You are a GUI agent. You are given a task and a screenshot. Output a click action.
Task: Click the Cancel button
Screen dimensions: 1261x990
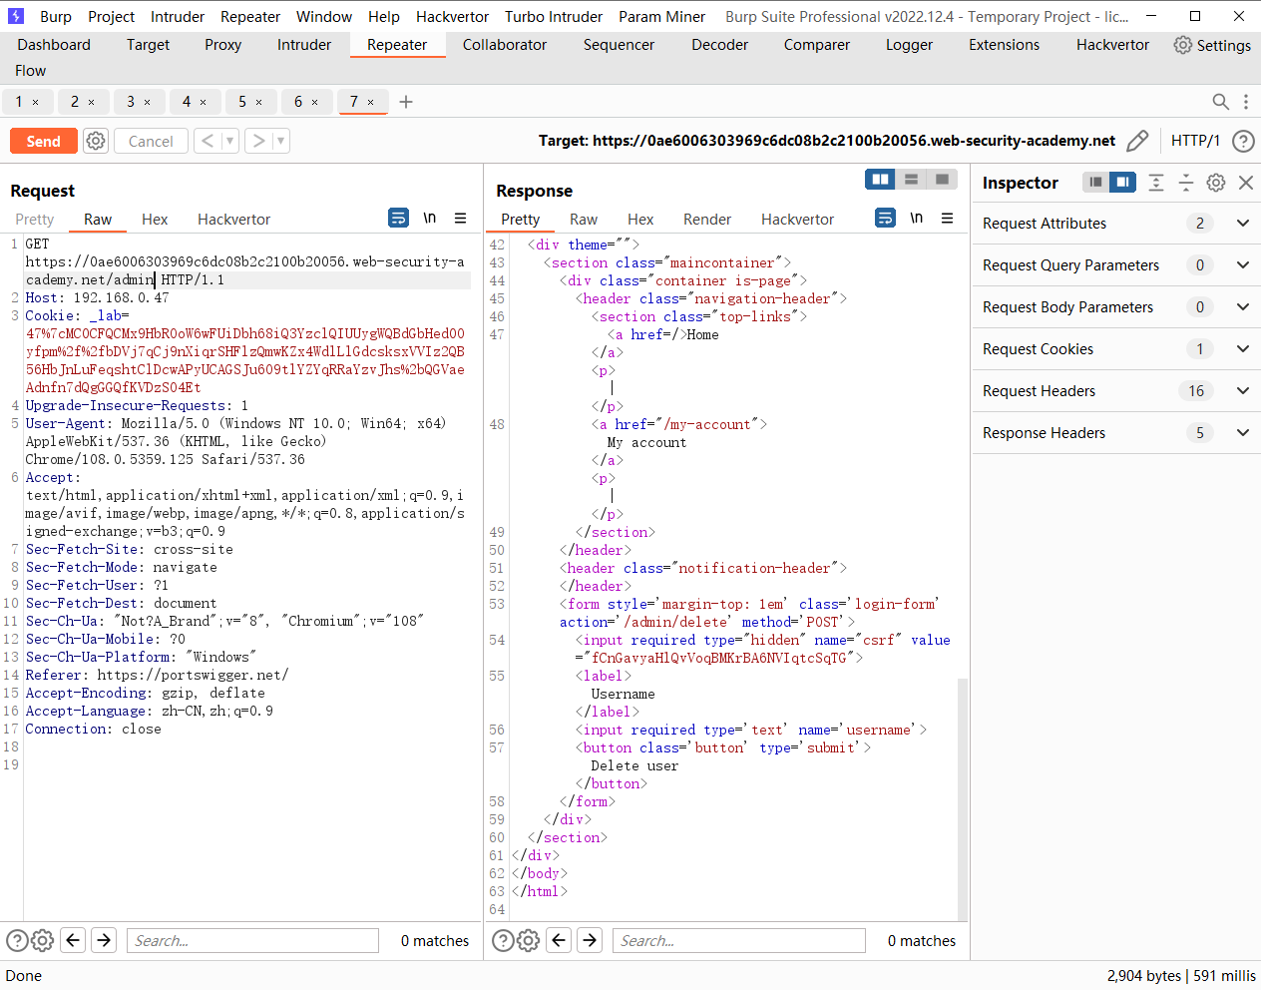(151, 141)
